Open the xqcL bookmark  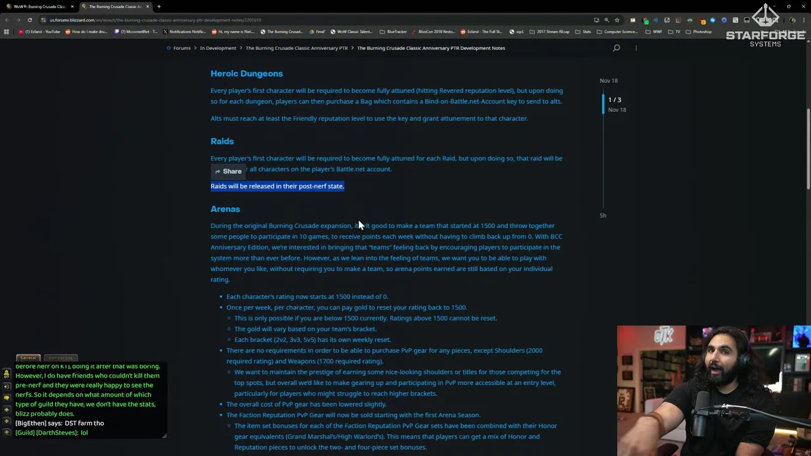click(516, 32)
